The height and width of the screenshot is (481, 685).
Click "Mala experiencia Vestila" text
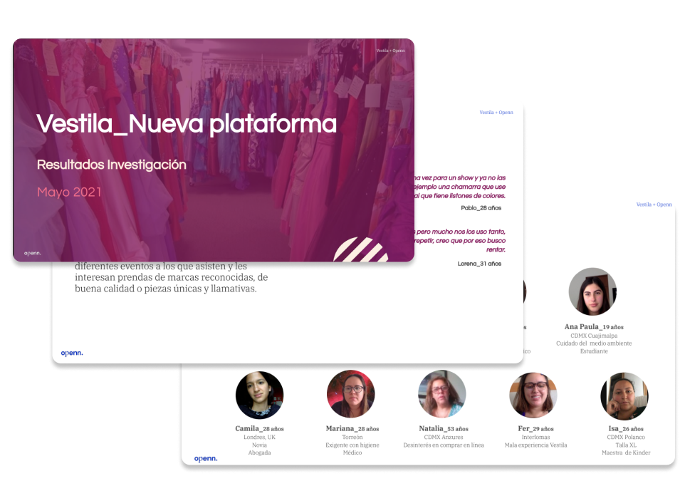535,445
